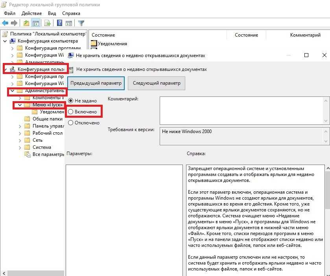
Task: Select the Отключено radio button
Action: pyautogui.click(x=71, y=123)
